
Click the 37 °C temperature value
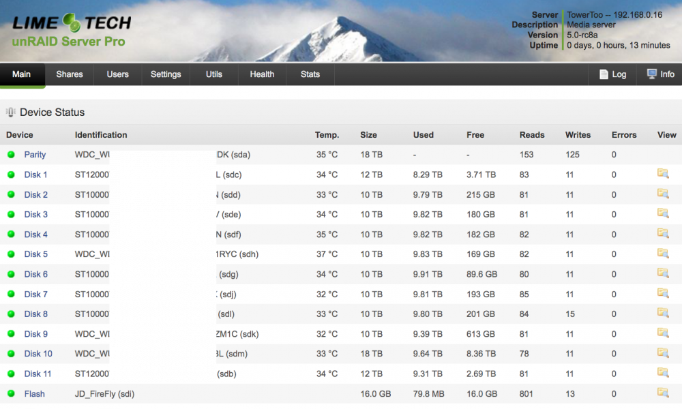(327, 254)
